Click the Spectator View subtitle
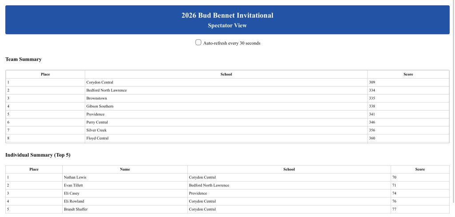This screenshot has height=217, width=455. click(x=227, y=26)
